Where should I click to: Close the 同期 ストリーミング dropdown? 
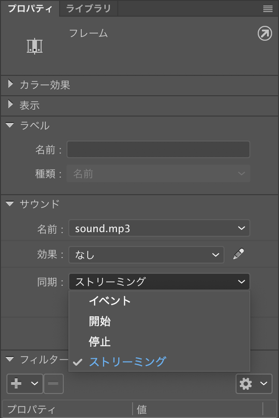click(159, 282)
